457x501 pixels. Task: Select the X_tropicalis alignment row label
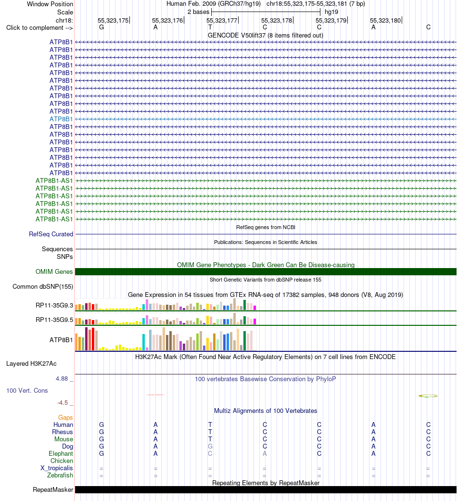tap(57, 468)
